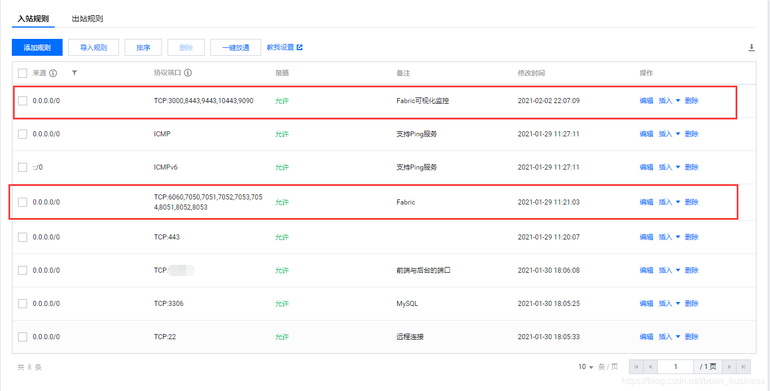Click 删除 for the TCP:443 rule
Image resolution: width=770 pixels, height=391 pixels.
[692, 237]
